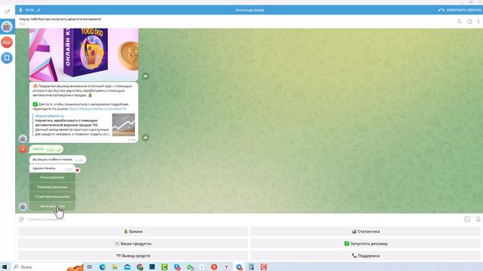Open the online course box image

(84, 54)
